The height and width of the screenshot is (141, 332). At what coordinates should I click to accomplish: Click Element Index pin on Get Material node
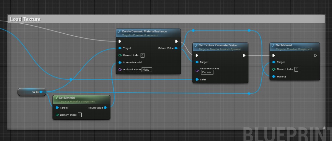(57, 115)
